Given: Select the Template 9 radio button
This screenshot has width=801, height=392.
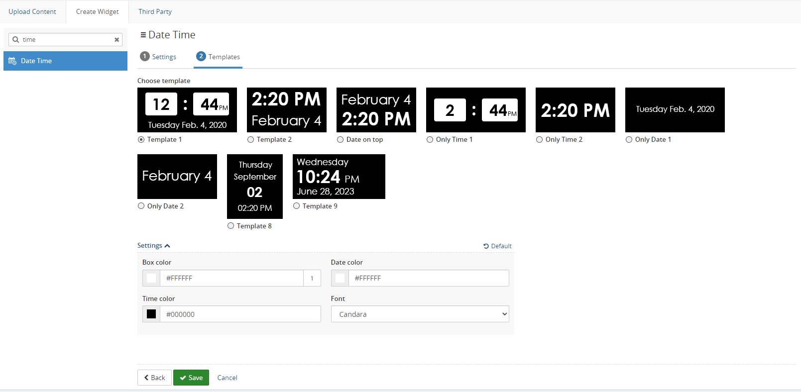Looking at the screenshot, I should pos(297,206).
